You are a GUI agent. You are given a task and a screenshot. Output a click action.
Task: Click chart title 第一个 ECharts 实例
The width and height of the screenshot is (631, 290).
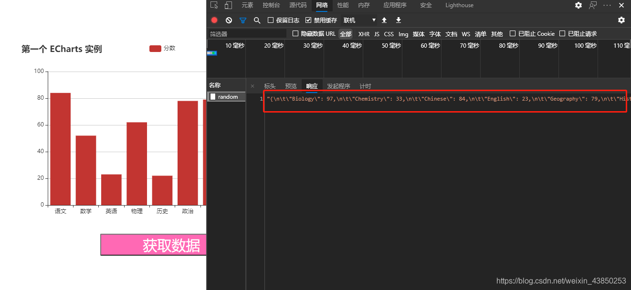coord(62,49)
